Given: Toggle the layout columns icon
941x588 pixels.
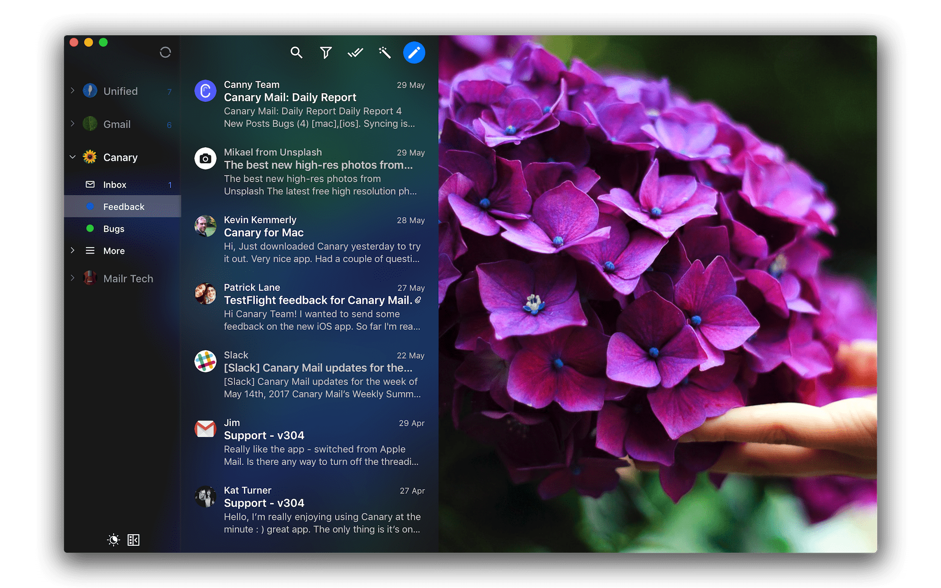Looking at the screenshot, I should coord(133,540).
